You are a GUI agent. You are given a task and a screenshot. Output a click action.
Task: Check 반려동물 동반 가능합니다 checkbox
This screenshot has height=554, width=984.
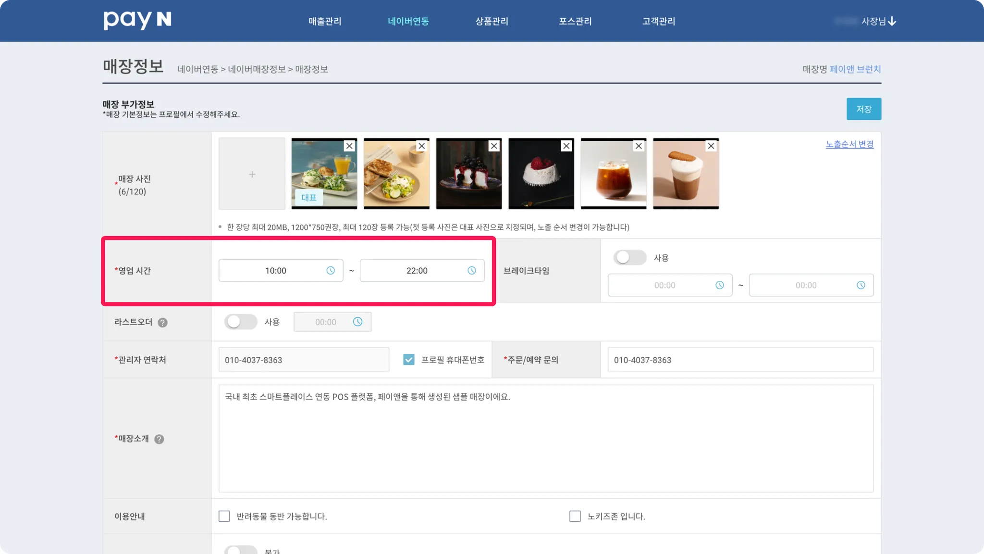224,516
